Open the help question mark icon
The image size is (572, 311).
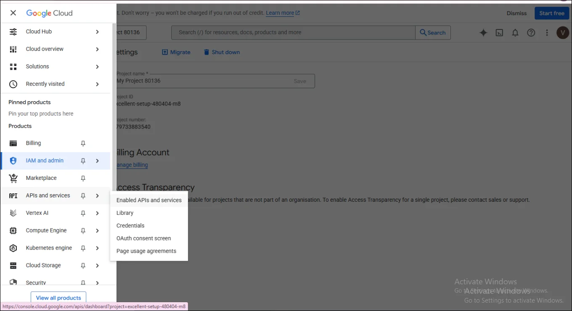pyautogui.click(x=531, y=32)
